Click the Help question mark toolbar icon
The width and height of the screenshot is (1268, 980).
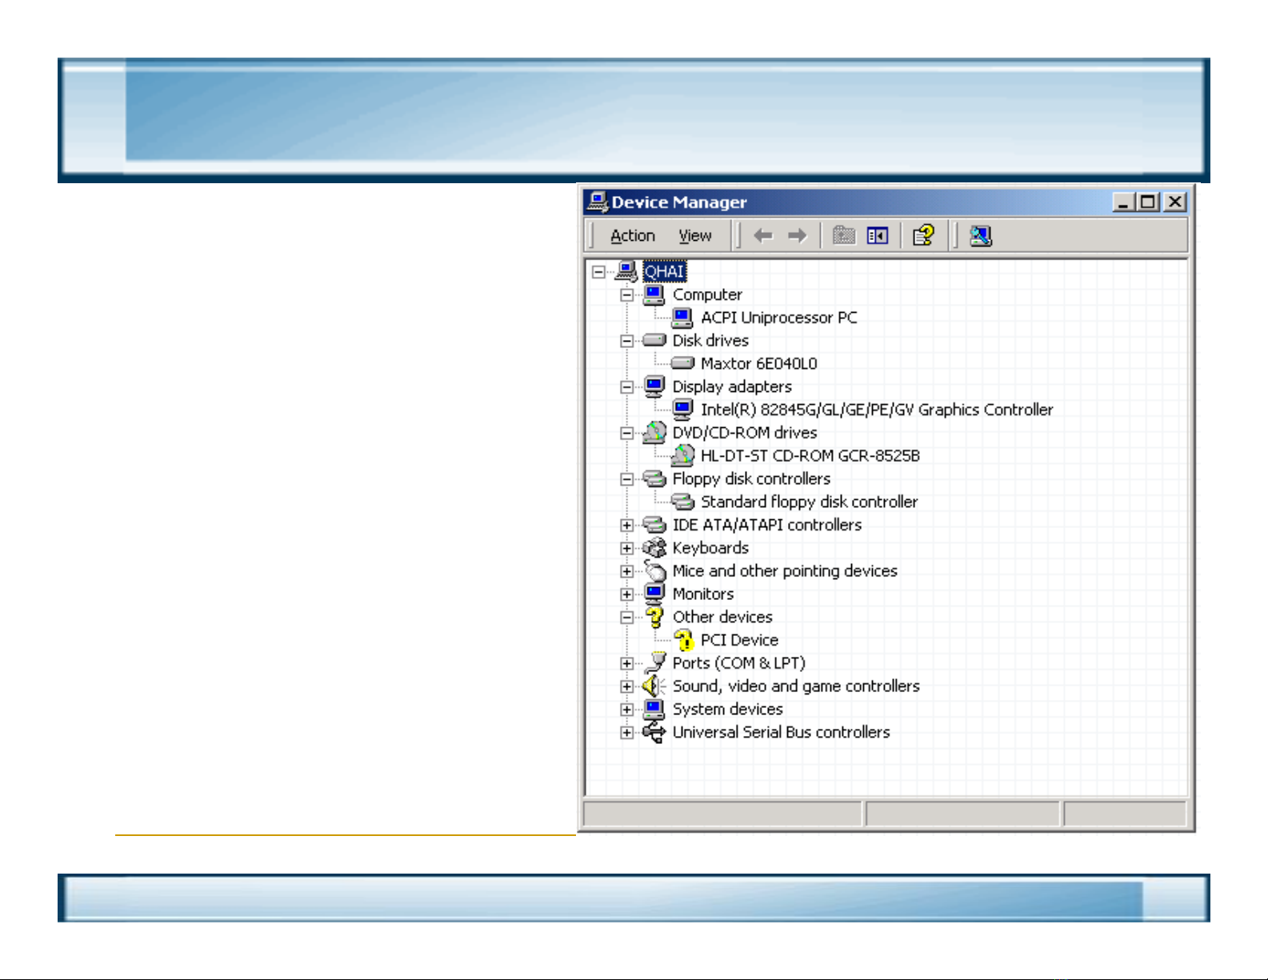pos(923,236)
